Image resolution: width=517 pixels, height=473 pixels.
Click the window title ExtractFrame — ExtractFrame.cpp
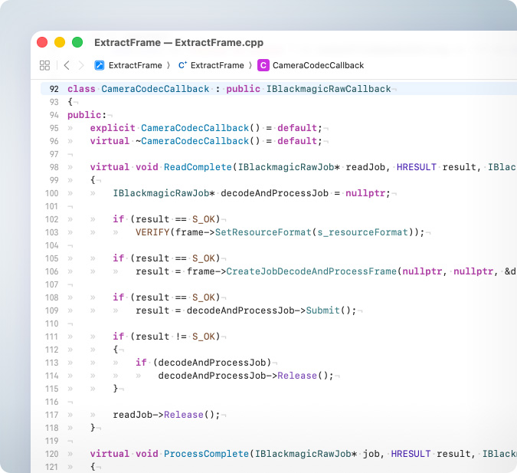[x=178, y=43]
